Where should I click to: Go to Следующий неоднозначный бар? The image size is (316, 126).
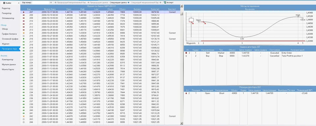point(146,3)
